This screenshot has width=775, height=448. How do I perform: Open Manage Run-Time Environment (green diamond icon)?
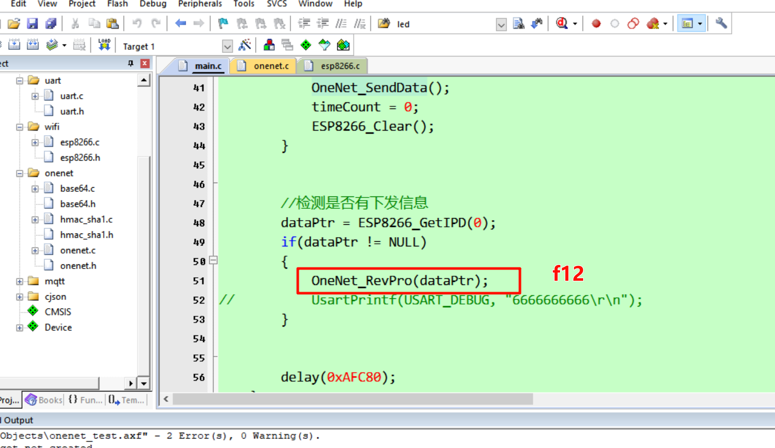click(306, 45)
